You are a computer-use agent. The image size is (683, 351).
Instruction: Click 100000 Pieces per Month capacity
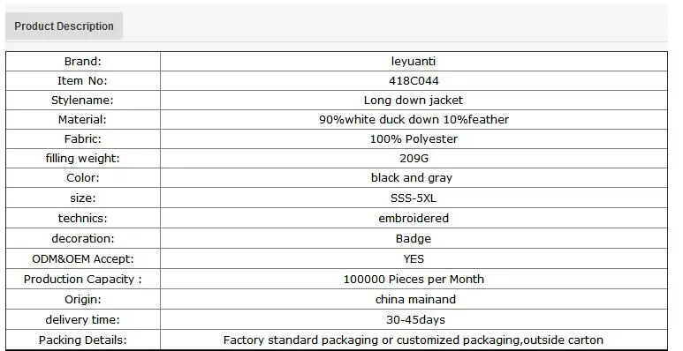(x=414, y=279)
